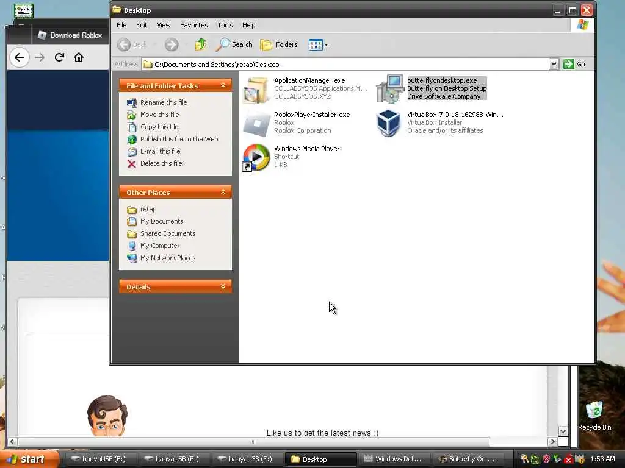
Task: Open the Views dropdown button
Action: pos(318,45)
